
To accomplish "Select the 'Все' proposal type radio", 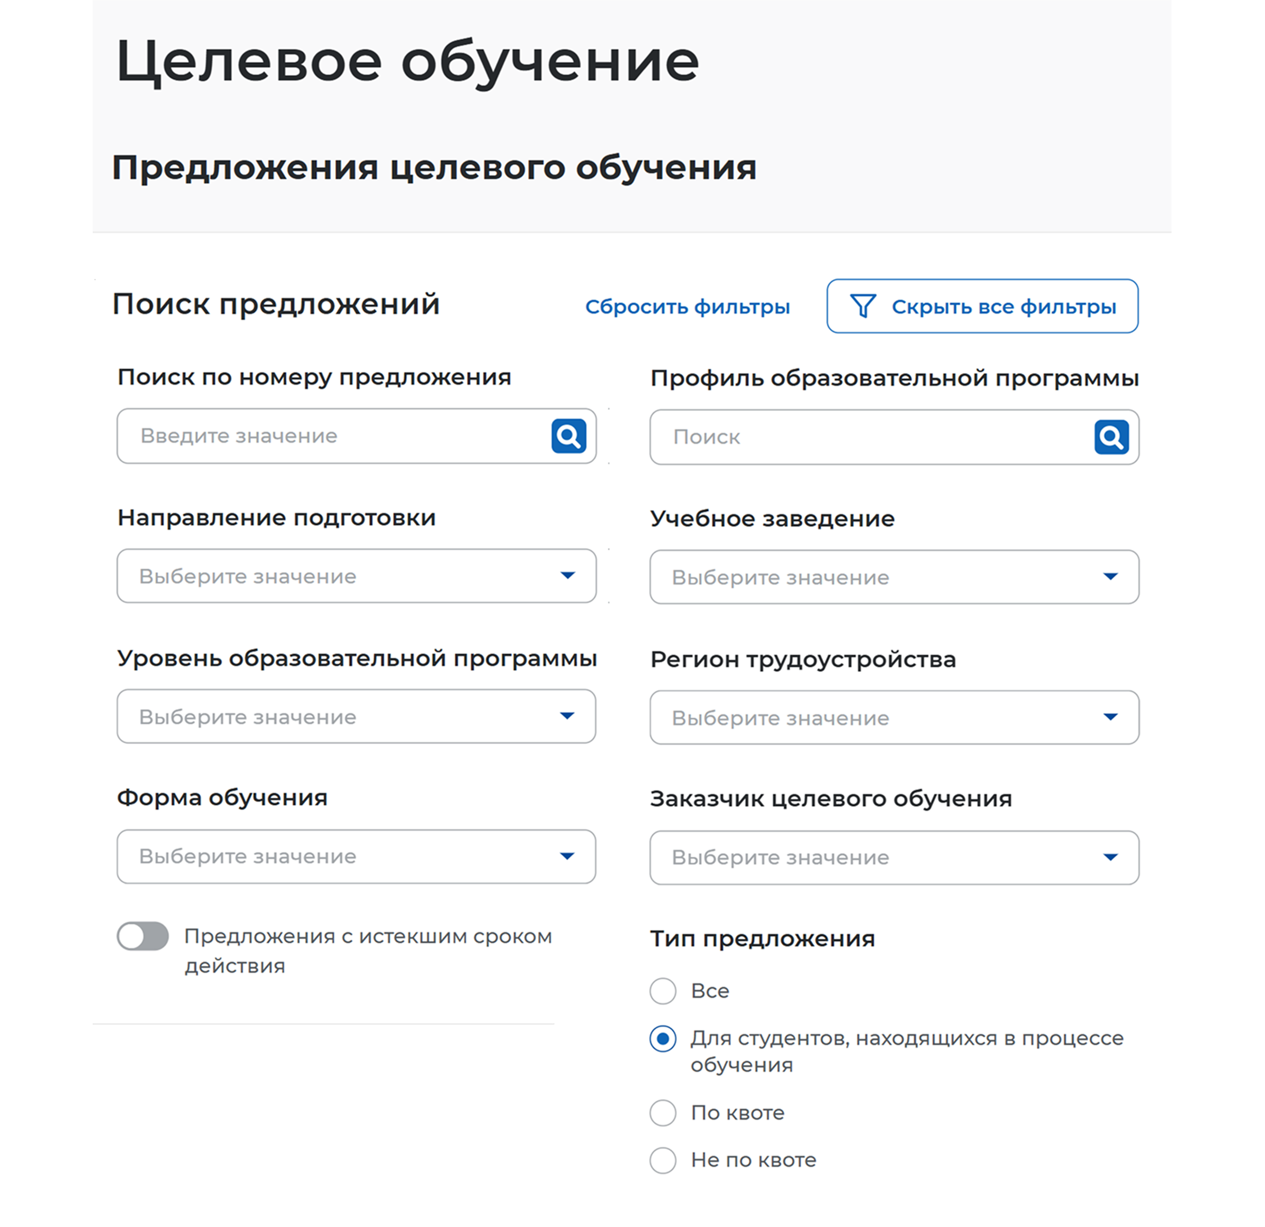I will click(x=663, y=991).
